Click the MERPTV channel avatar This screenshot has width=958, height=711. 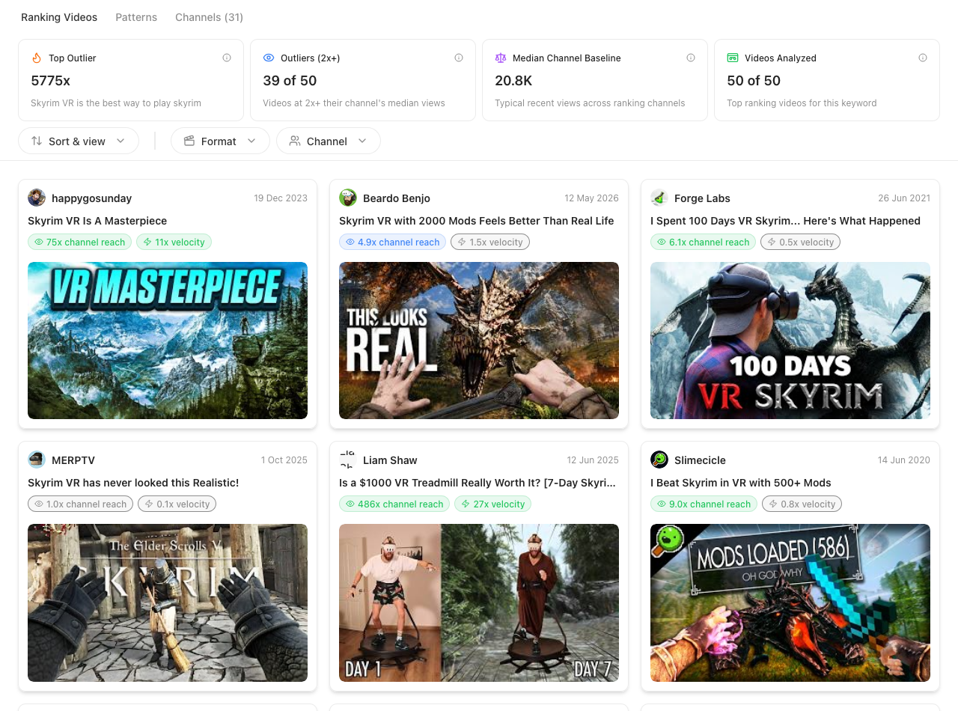click(x=37, y=460)
